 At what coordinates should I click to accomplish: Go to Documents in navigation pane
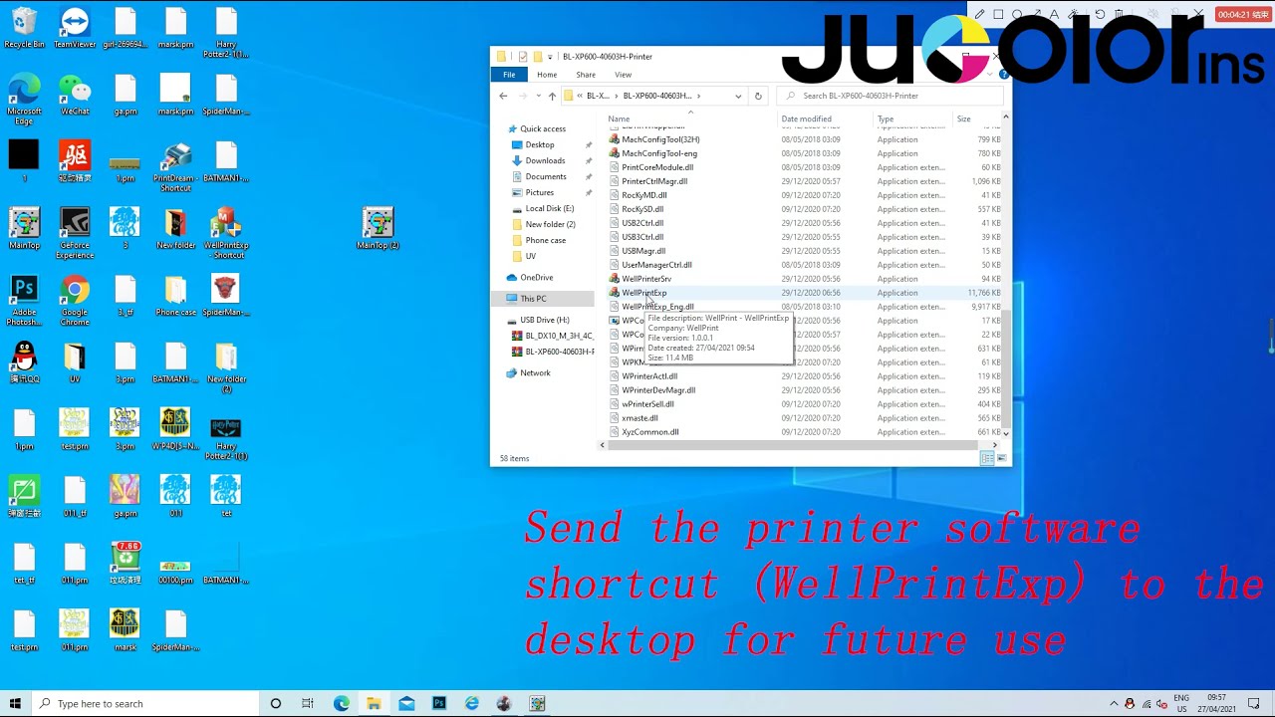(x=546, y=176)
